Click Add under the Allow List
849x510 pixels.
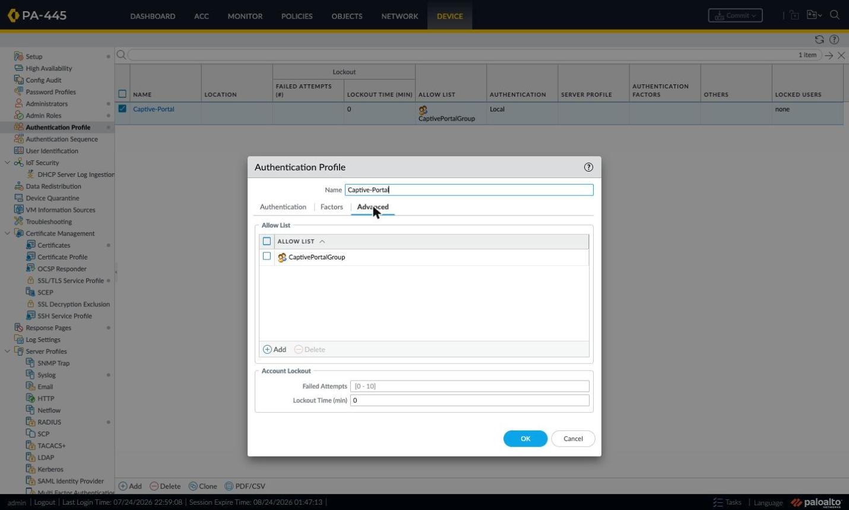pyautogui.click(x=275, y=350)
